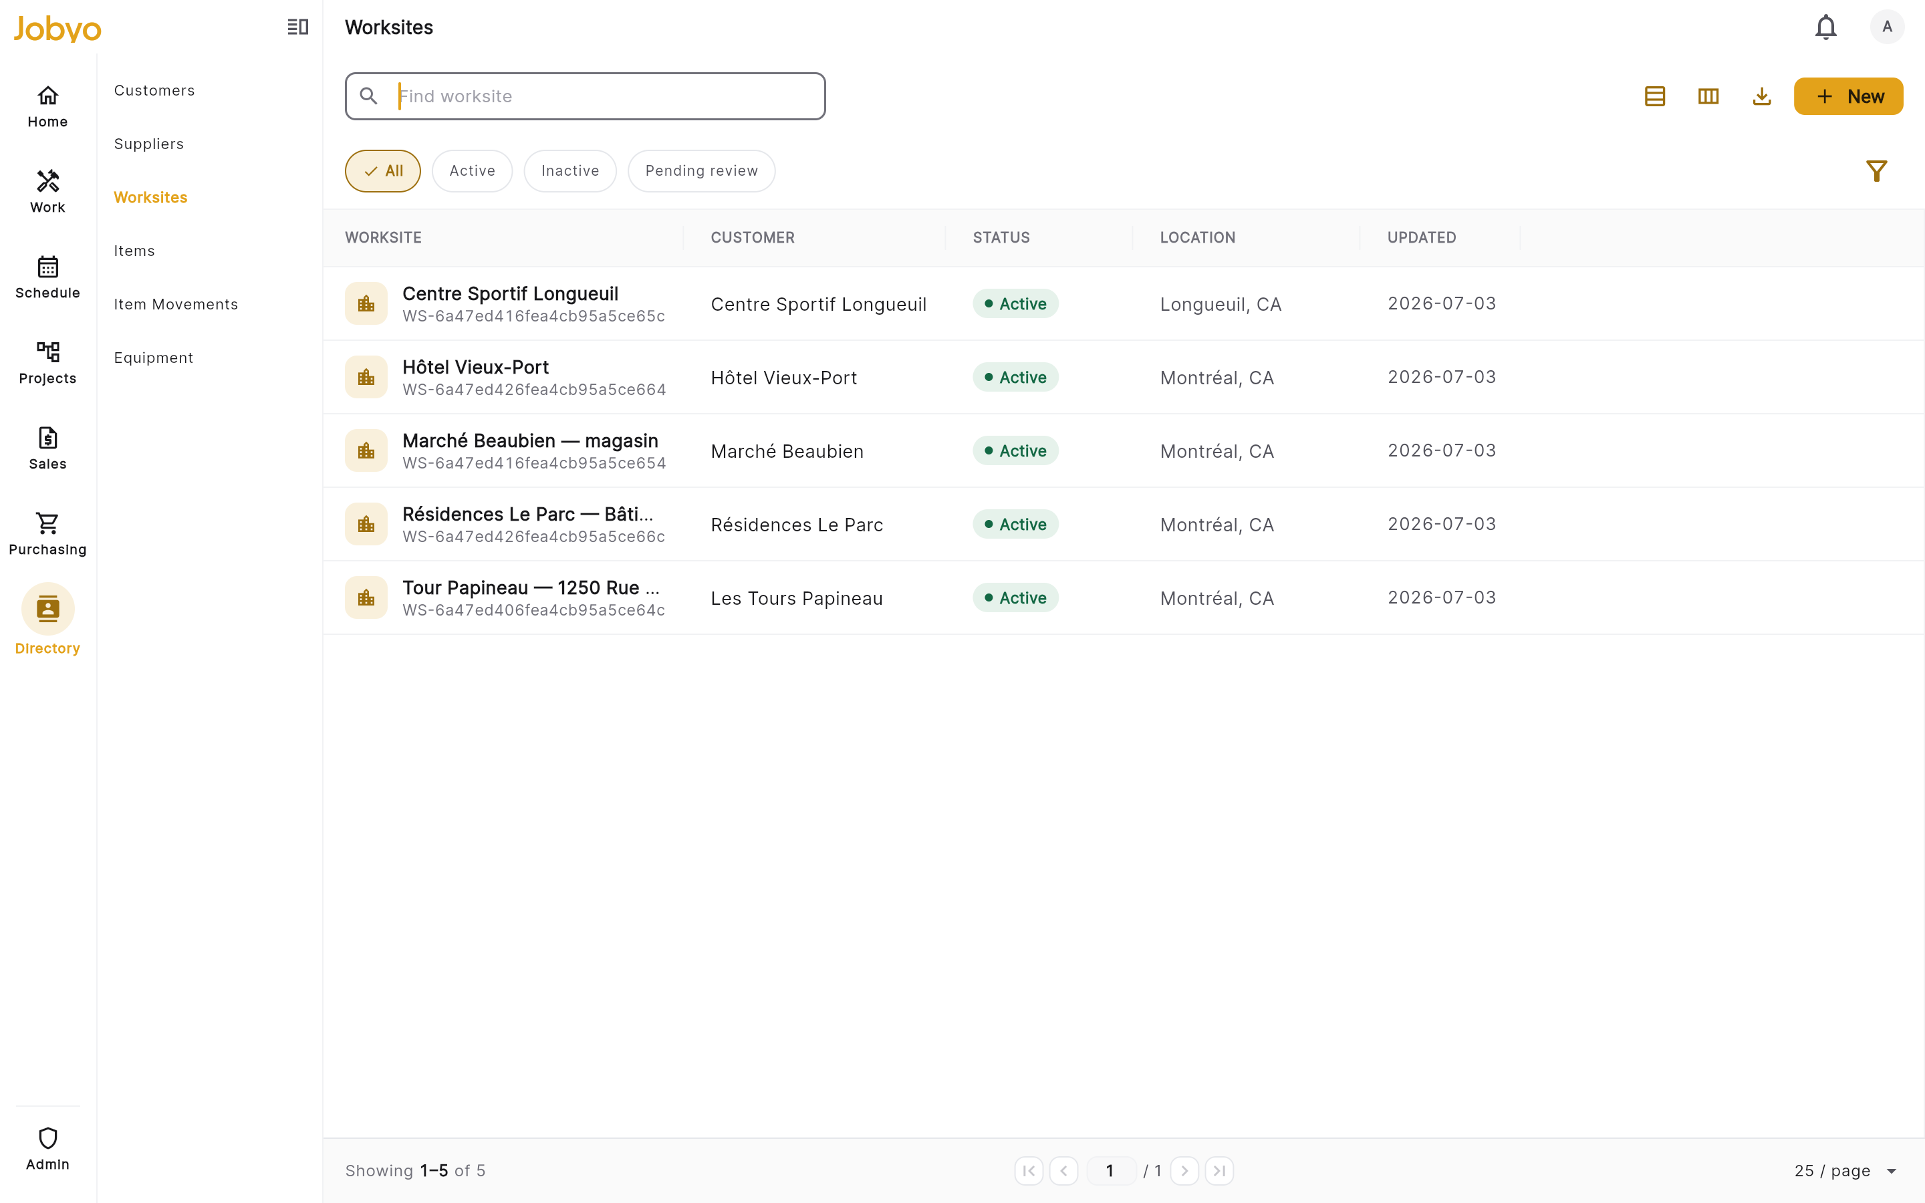Click updated date for Tour Papineau row
This screenshot has height=1203, width=1925.
coord(1441,597)
